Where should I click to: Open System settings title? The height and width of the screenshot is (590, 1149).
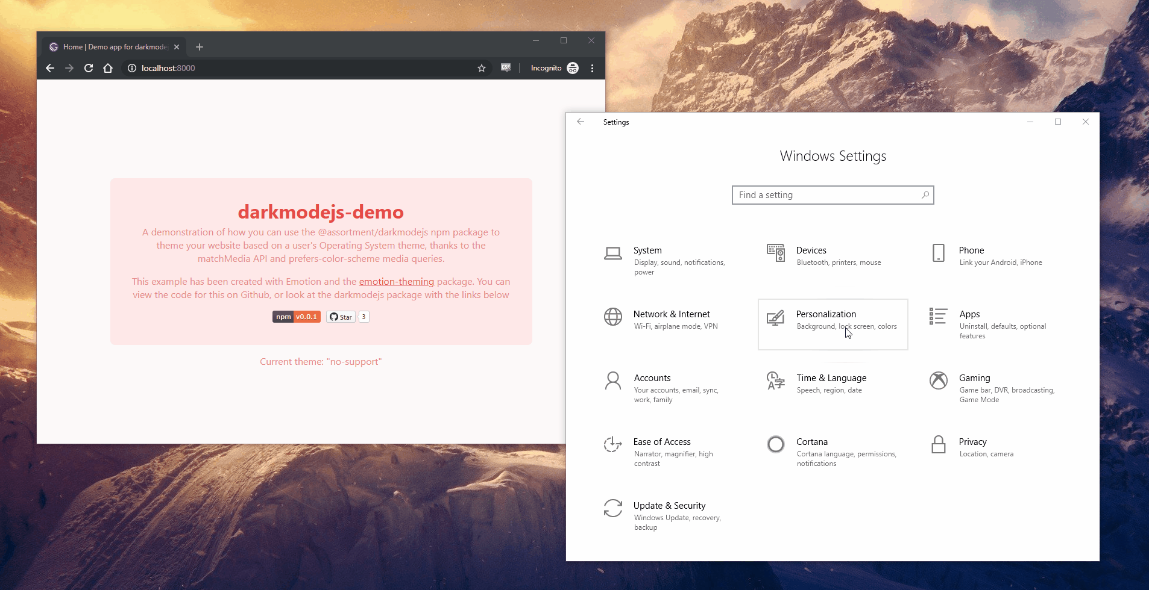click(647, 250)
